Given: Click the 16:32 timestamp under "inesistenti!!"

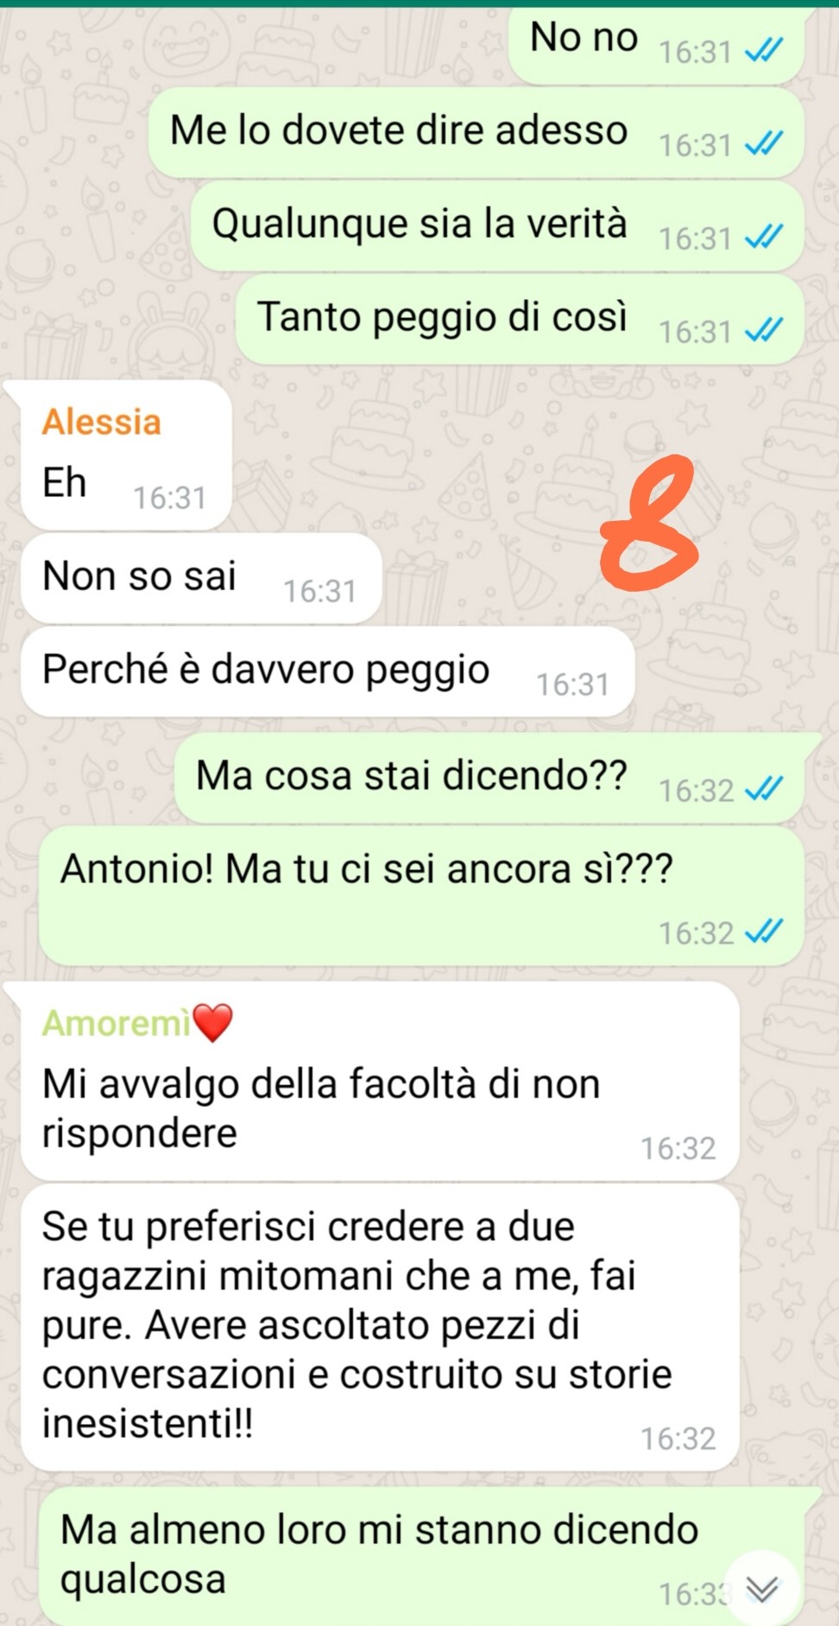Looking at the screenshot, I should tap(678, 1439).
